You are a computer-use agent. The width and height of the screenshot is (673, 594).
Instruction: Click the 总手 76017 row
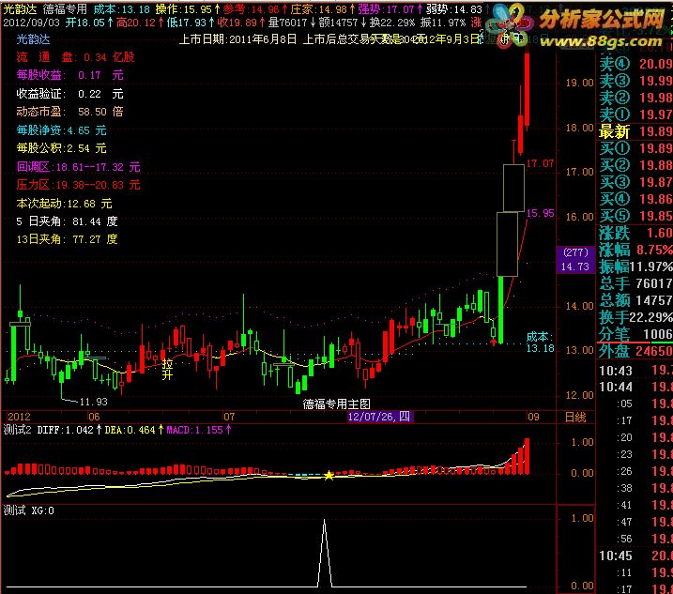point(635,283)
